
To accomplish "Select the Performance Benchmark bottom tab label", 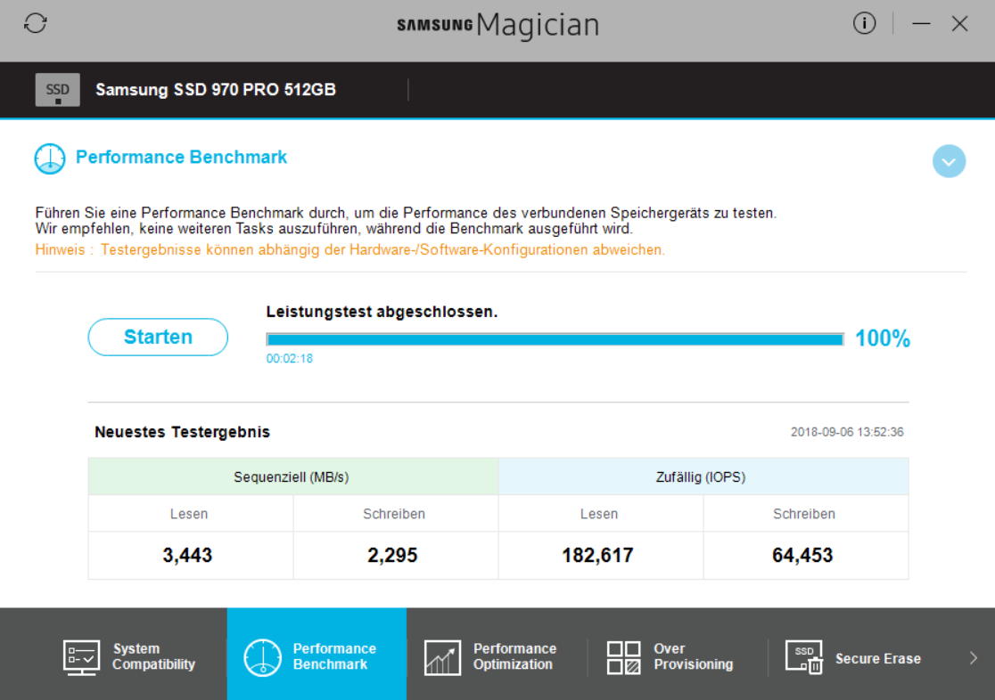I will [x=334, y=656].
